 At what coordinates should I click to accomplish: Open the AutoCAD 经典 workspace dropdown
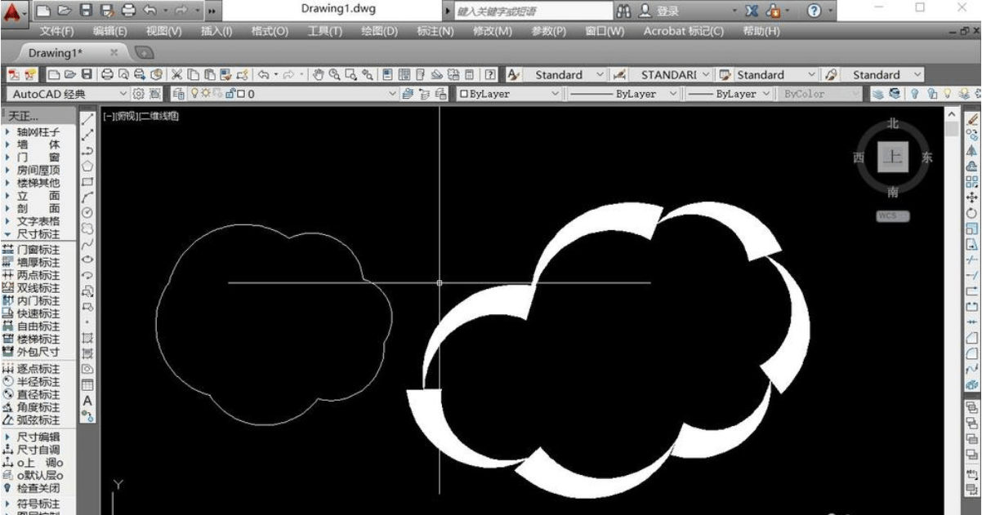coord(123,94)
